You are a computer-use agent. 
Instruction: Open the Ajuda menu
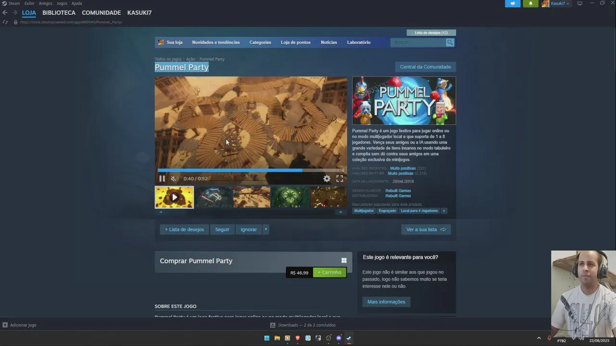click(77, 3)
